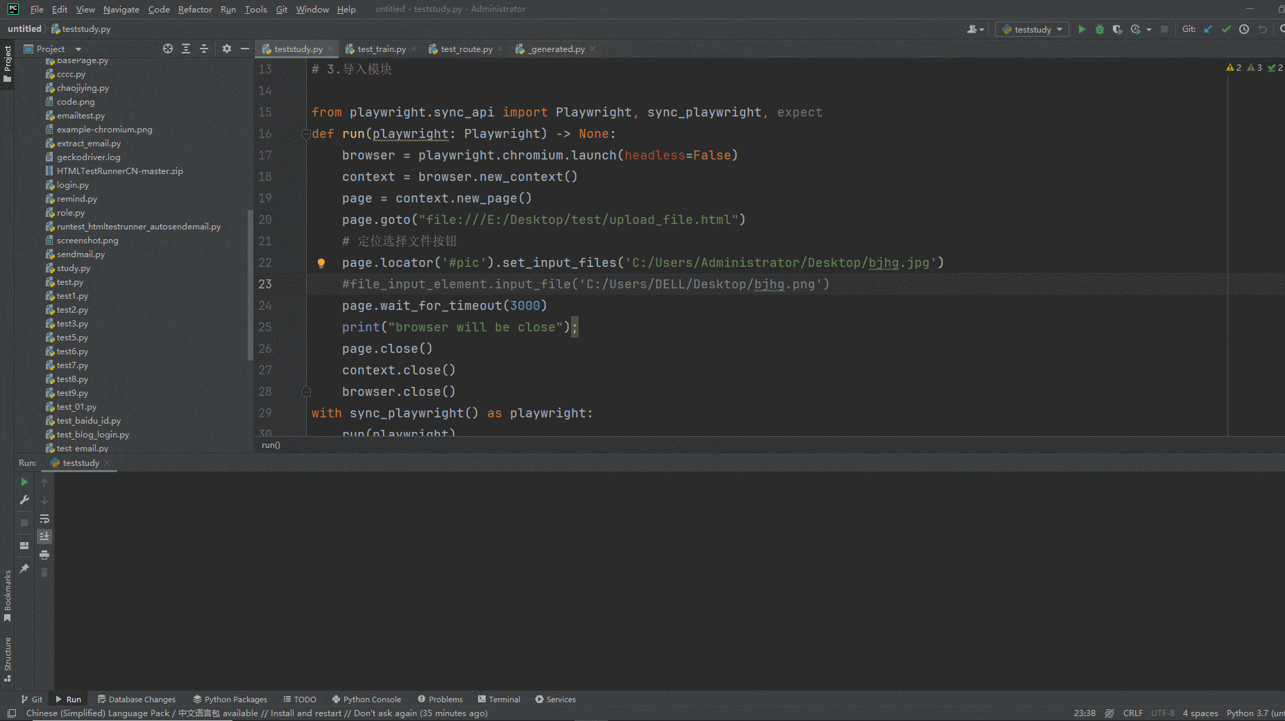Commit changes with the Git checkmark icon
The image size is (1285, 721).
(1226, 29)
